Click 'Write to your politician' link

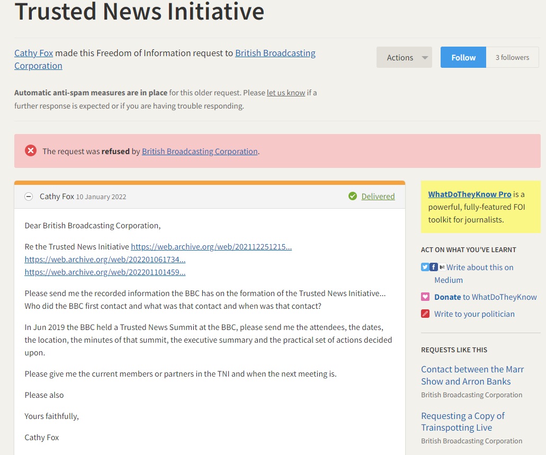475,314
